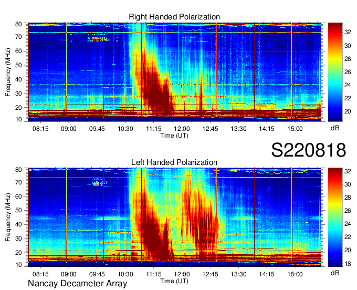This screenshot has height=290, width=357.
Task: Click Time (UT) label under Right Handed plot
Action: (174, 136)
